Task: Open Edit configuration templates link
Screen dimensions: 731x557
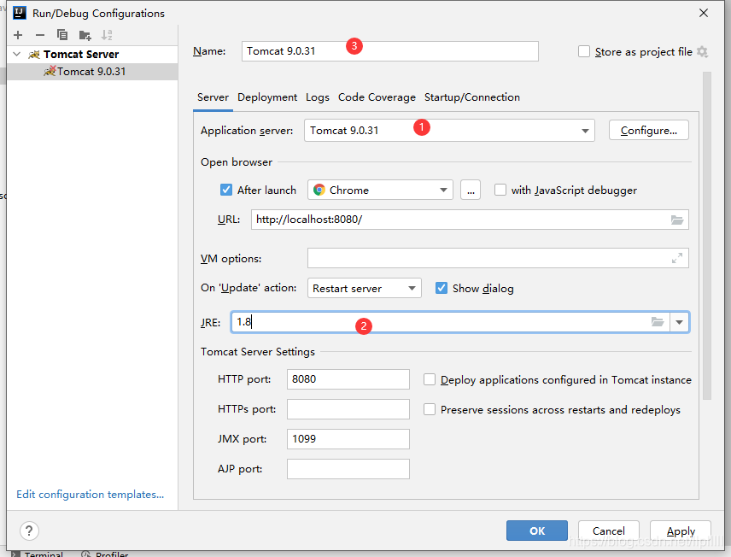Action: (90, 494)
